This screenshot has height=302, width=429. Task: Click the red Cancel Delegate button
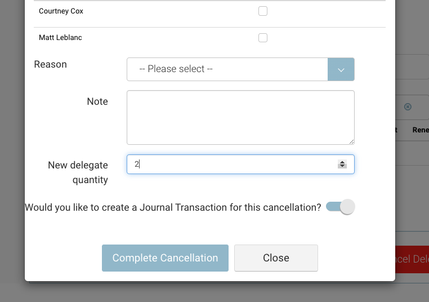(412, 259)
